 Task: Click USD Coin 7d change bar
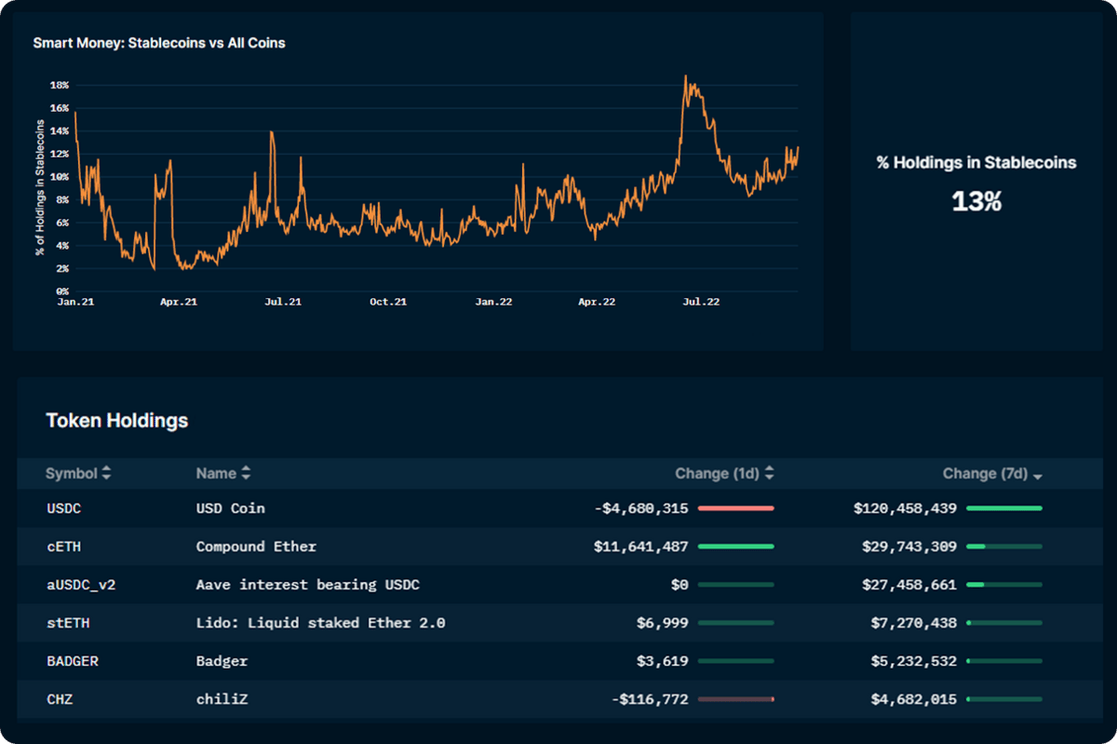pos(1004,508)
